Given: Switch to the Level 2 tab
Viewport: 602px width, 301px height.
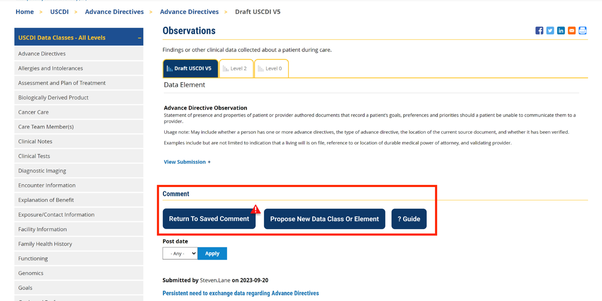Looking at the screenshot, I should pyautogui.click(x=236, y=69).
